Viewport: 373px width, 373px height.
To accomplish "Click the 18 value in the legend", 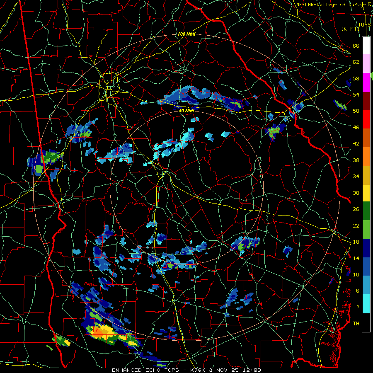I will pyautogui.click(x=356, y=242).
